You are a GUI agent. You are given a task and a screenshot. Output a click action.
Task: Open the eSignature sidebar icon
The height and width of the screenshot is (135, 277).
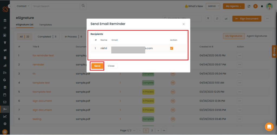click(x=5, y=109)
